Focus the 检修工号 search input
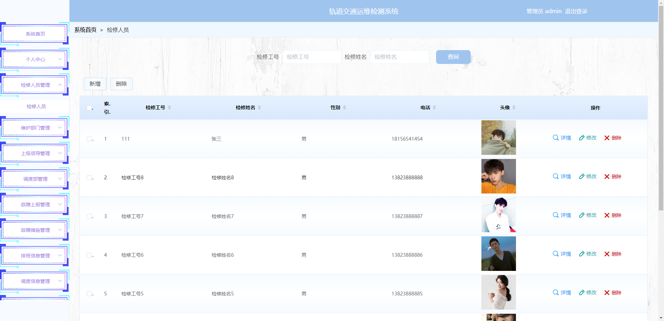664x321 pixels. point(312,57)
